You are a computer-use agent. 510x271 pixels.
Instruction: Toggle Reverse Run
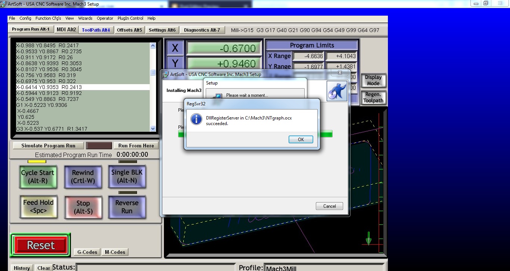127,207
